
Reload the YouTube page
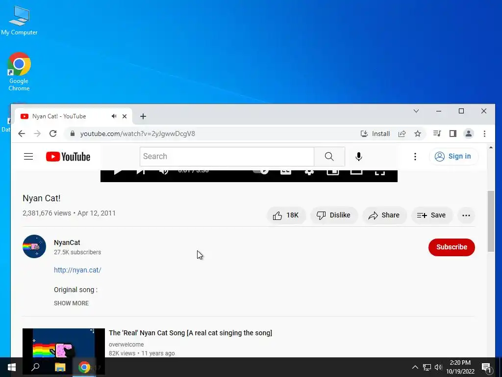pos(53,134)
